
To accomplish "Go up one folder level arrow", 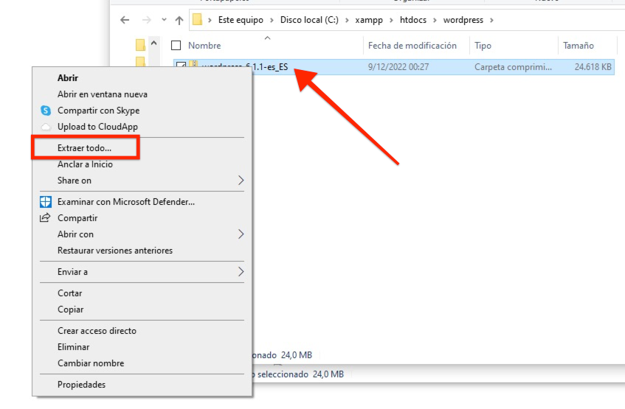I will pyautogui.click(x=179, y=20).
